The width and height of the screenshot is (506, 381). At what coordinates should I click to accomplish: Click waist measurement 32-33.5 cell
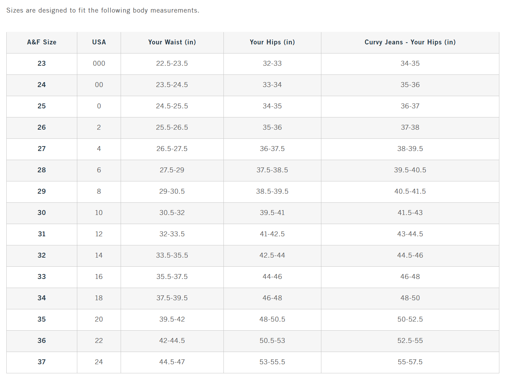172,234
